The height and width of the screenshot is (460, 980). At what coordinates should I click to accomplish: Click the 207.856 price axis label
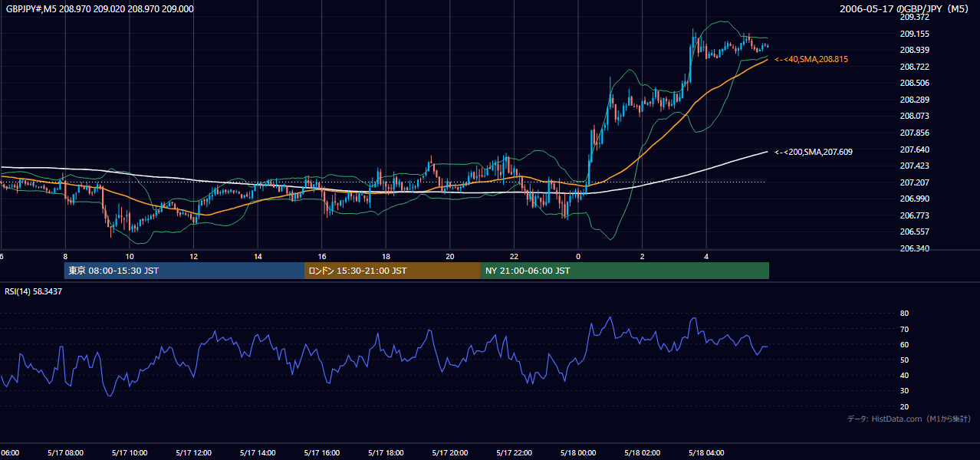pos(914,133)
